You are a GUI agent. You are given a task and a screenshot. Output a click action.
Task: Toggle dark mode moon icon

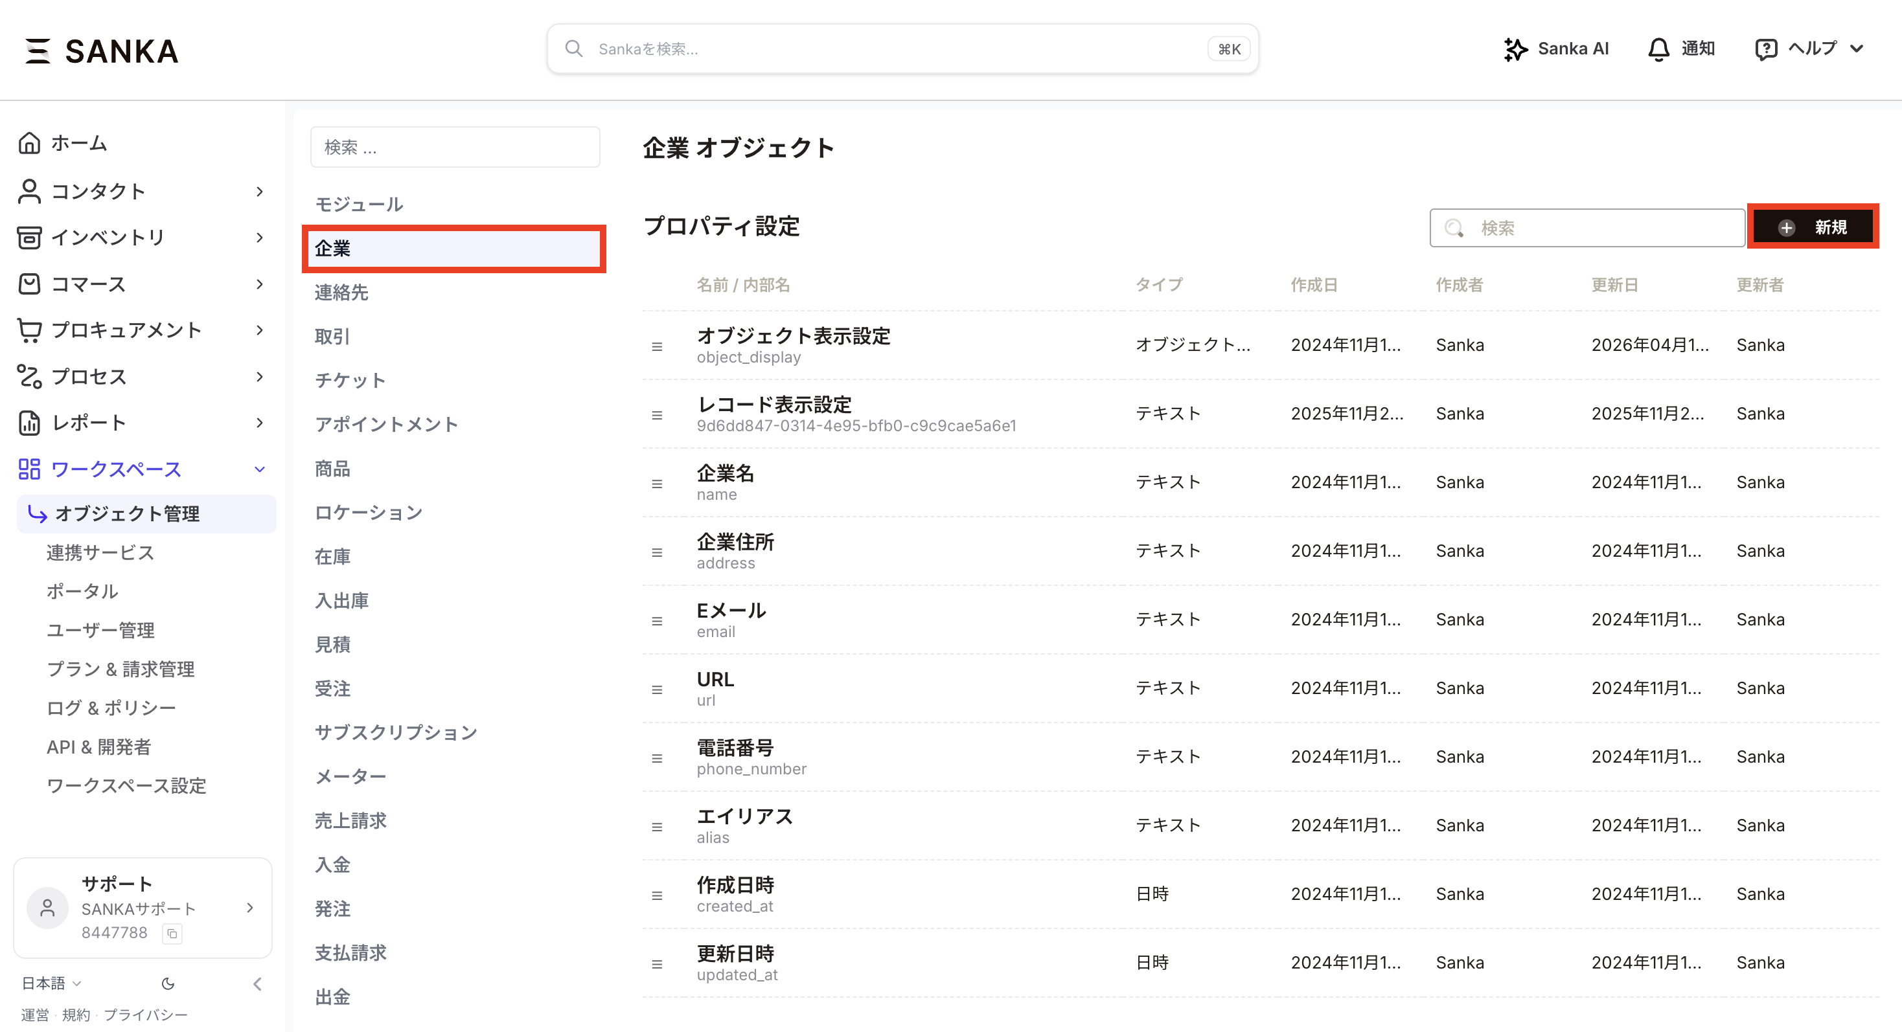168,983
